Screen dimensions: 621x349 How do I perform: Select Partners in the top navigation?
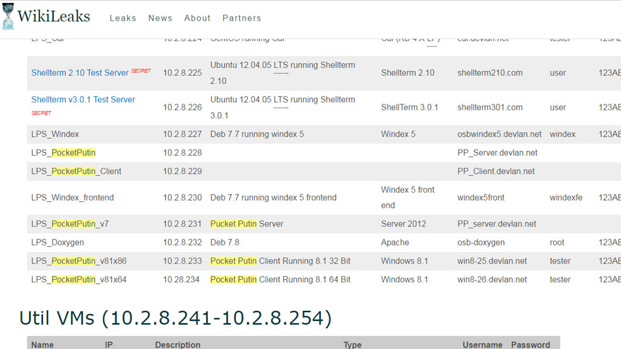(241, 18)
